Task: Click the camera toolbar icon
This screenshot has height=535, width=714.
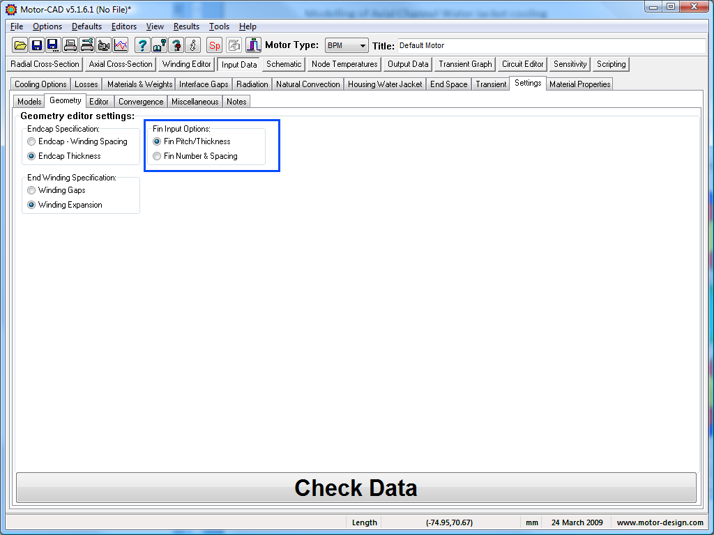Action: pyautogui.click(x=104, y=45)
